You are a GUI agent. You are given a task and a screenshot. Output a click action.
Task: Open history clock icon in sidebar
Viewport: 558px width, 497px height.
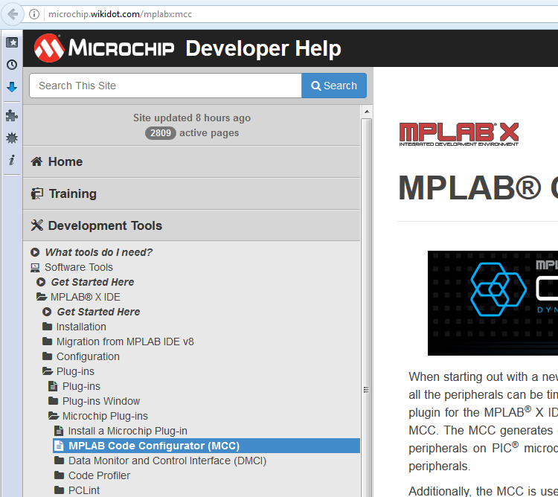(x=12, y=65)
